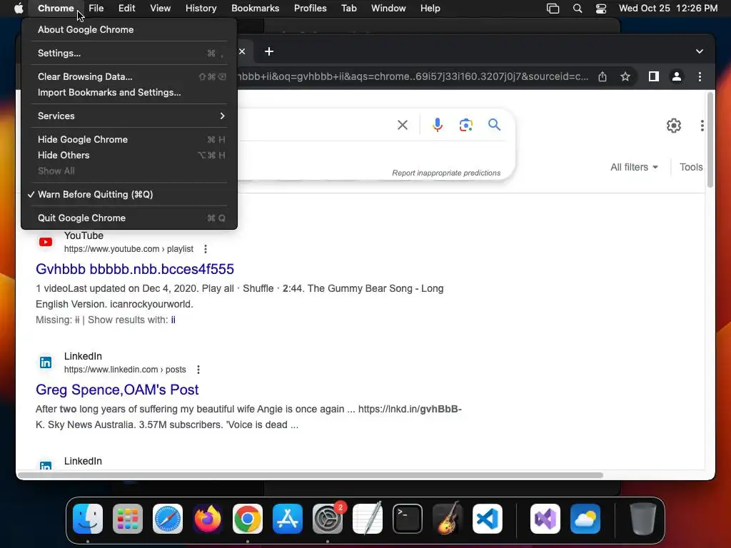Open the YouTube favicon result

[x=46, y=242]
